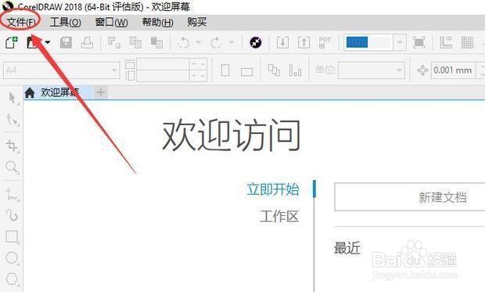Click the Paste icon in the toolbar

click(x=156, y=42)
